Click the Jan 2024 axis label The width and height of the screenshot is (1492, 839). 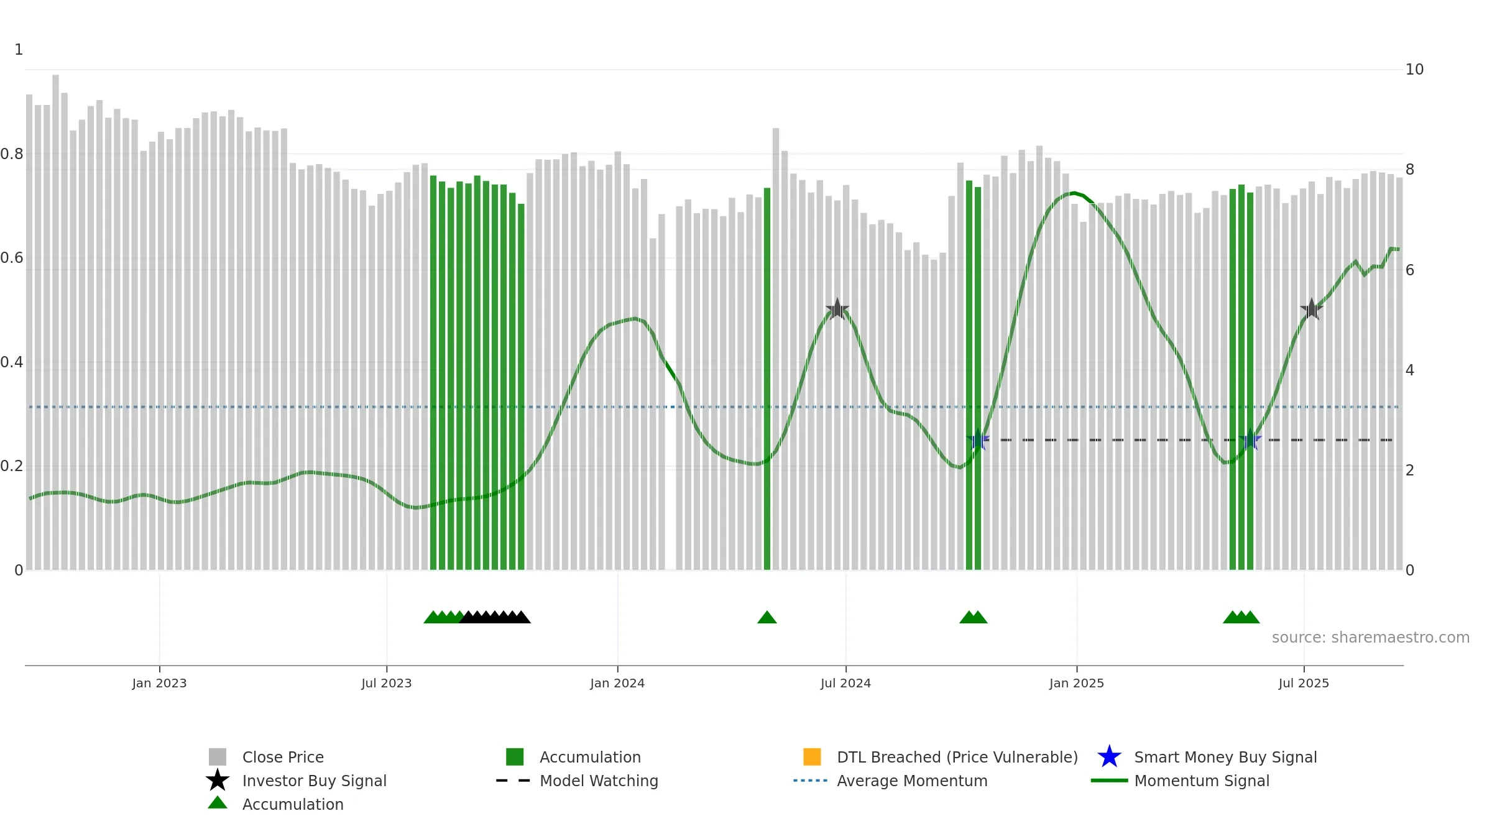click(x=617, y=684)
